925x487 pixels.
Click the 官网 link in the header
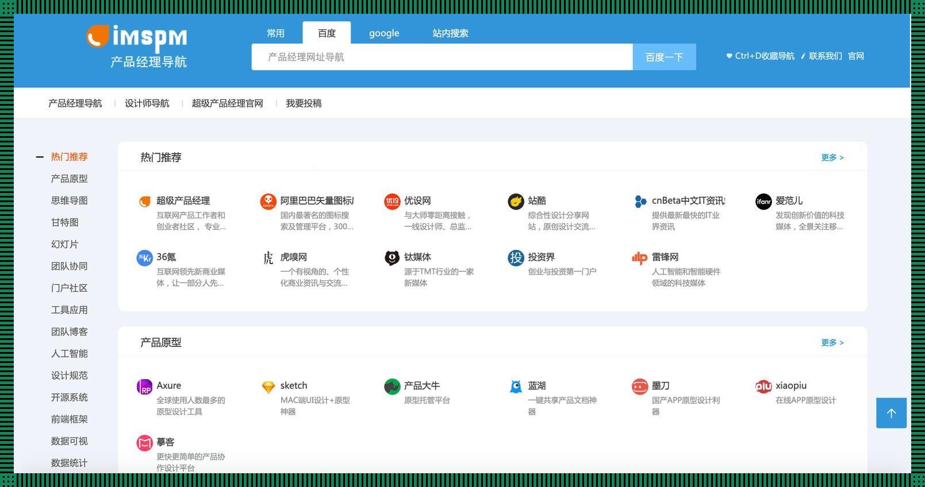856,56
